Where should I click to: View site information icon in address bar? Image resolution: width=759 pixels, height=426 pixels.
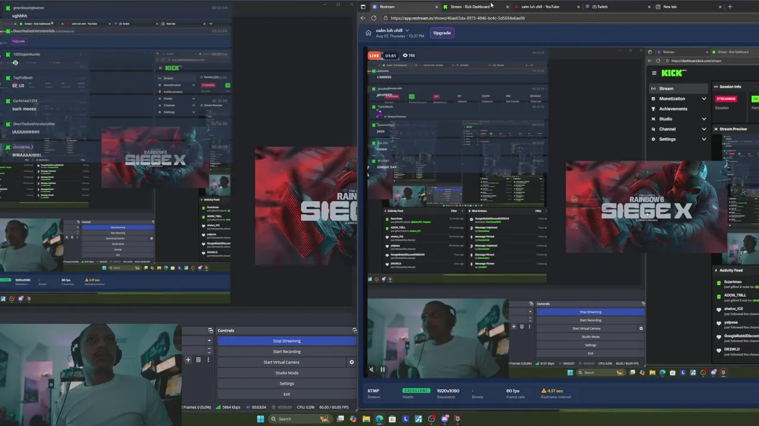385,18
